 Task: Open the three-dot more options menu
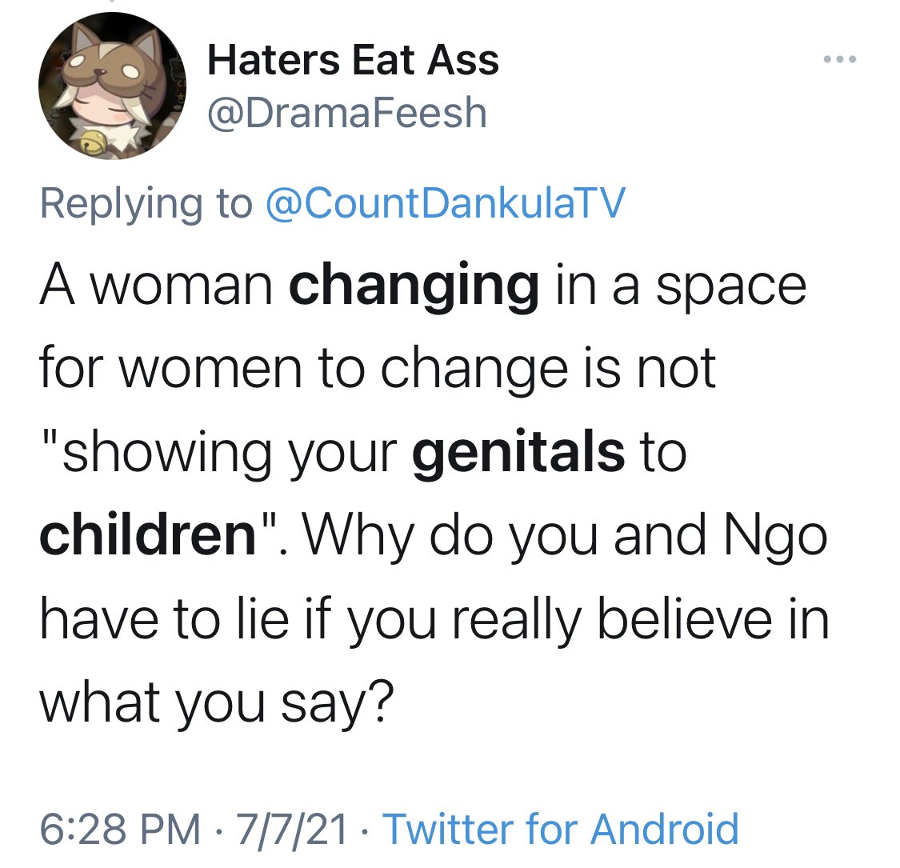pyautogui.click(x=840, y=60)
